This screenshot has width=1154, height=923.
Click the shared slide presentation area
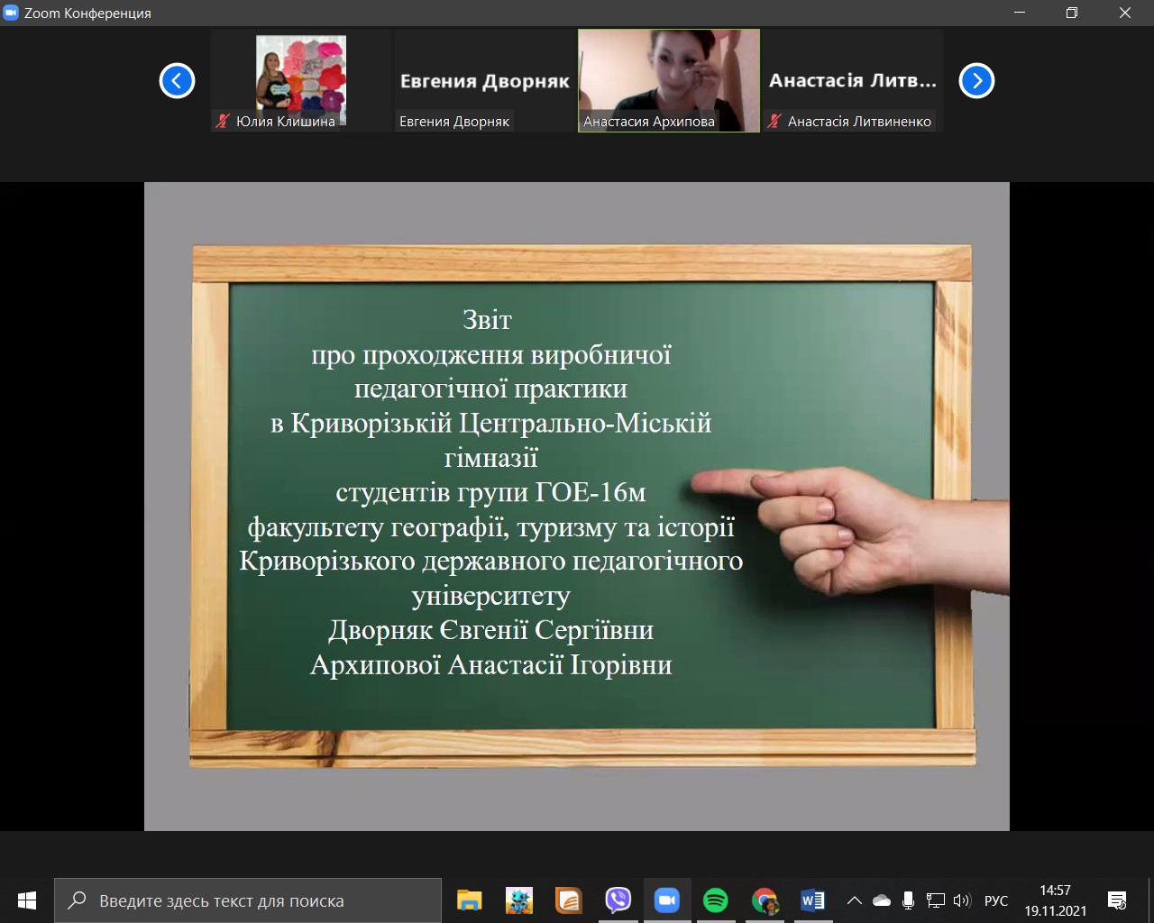(577, 507)
